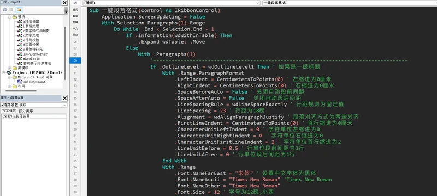The height and width of the screenshot is (196, 437).
Task: Click line number 17 in gutter
Action: [75, 111]
